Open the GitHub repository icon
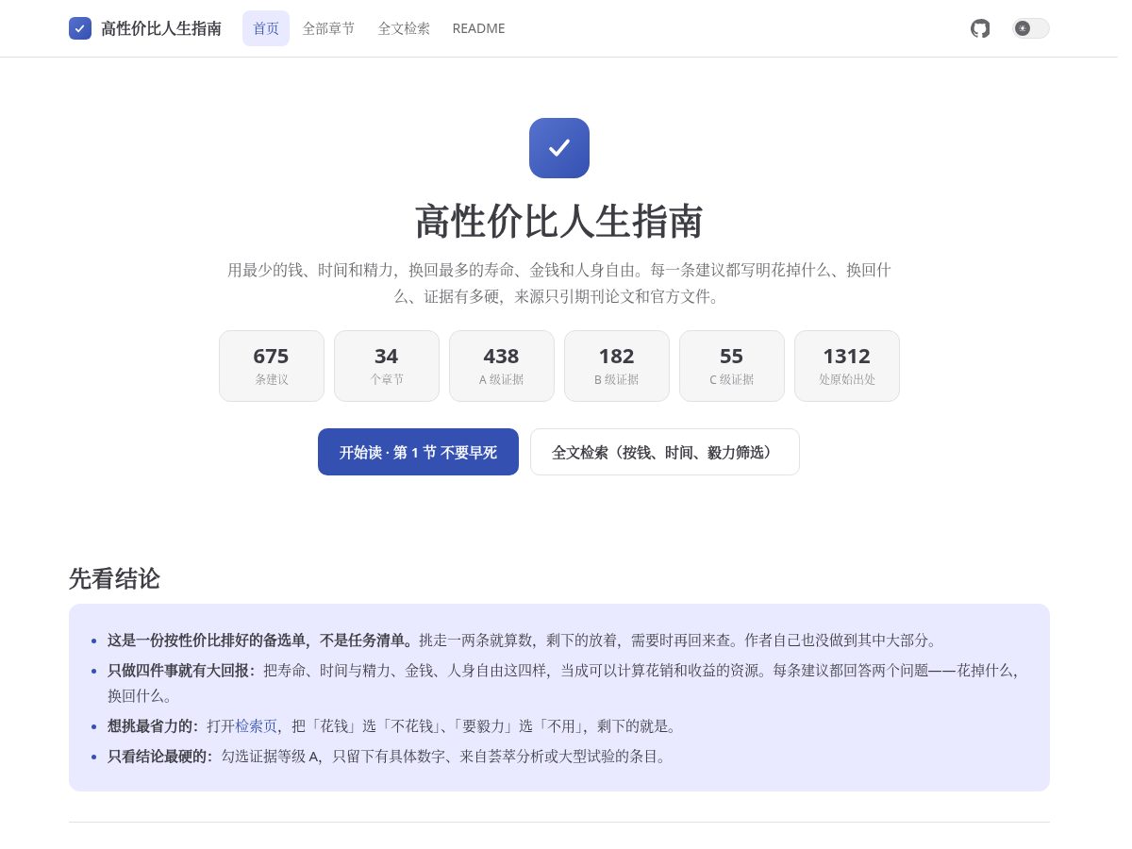Screen dimensions: 1132x849 [x=980, y=28]
